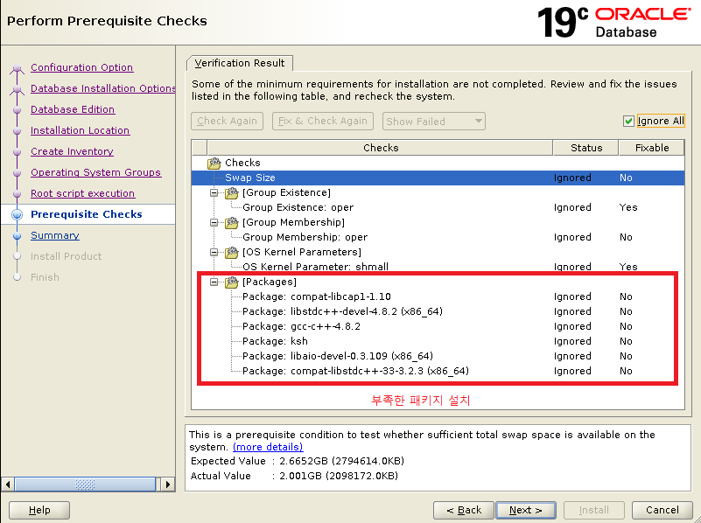Click the Summary step marker icon
Viewport: 701px width, 523px height.
point(17,236)
